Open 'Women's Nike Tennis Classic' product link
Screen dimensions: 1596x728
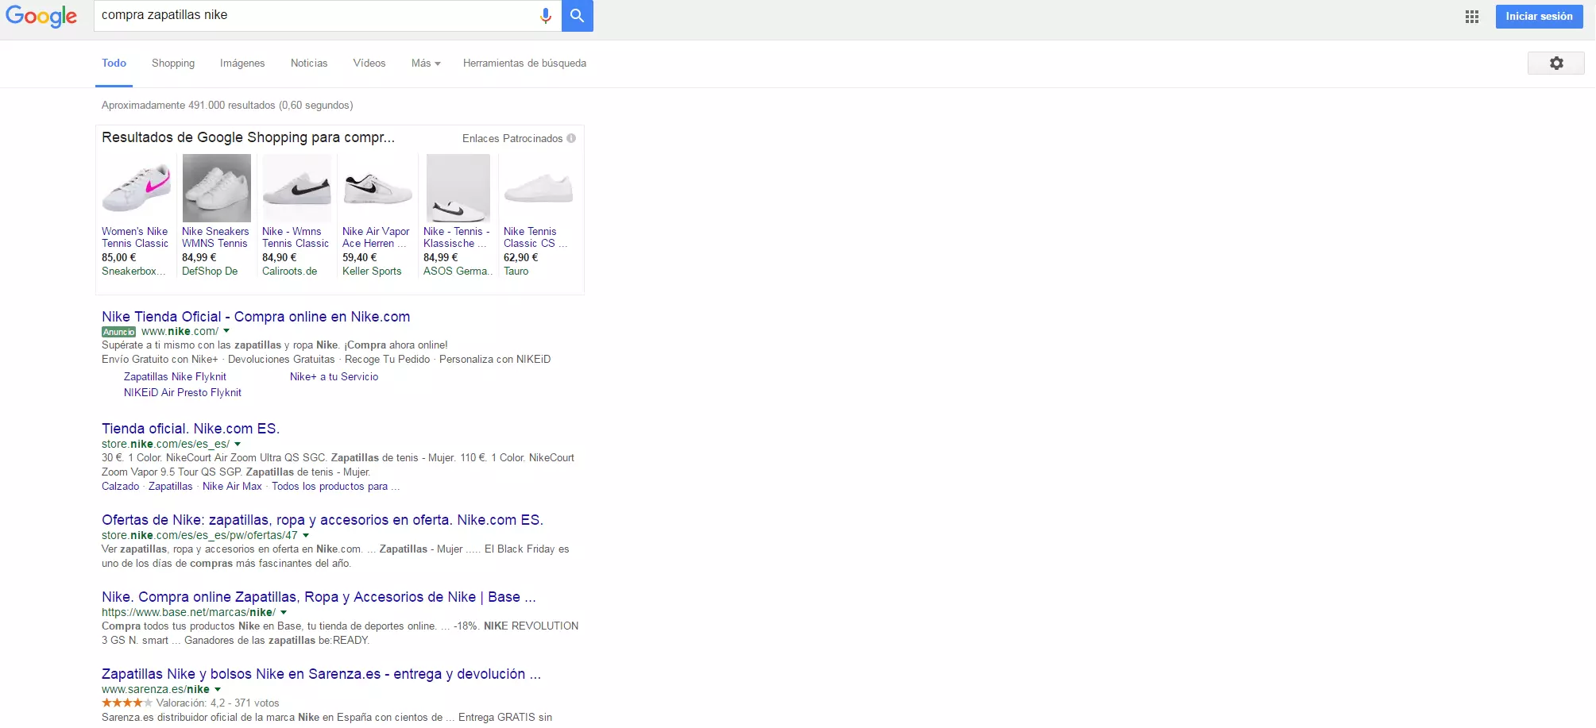point(135,237)
